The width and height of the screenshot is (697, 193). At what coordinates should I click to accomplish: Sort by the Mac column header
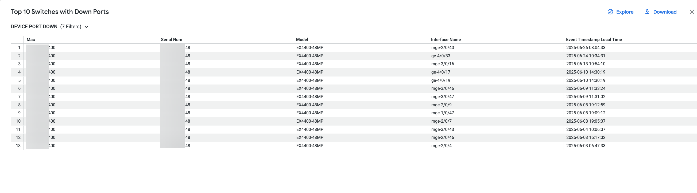31,39
